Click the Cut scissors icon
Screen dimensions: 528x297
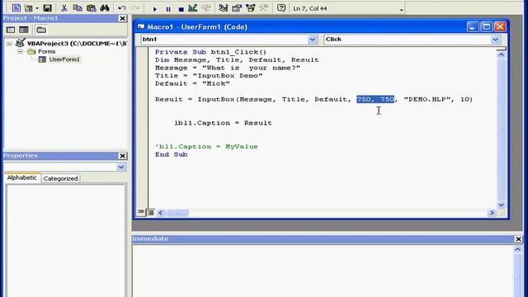[64, 8]
